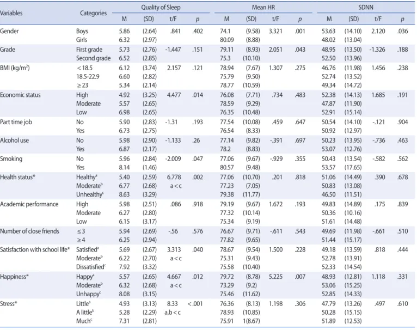Select the 'BMI (kg/m2)' variable label
The image size is (417, 330).
(15, 68)
